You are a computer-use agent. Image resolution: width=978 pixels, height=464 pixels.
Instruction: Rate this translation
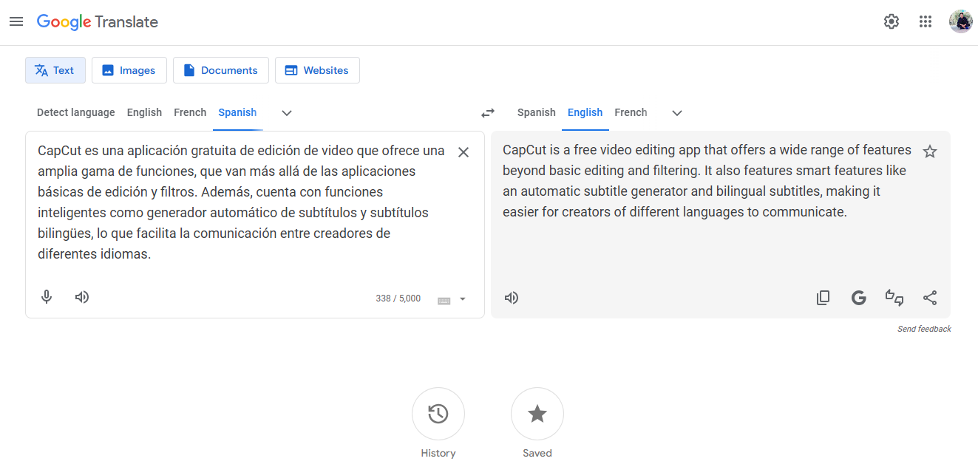tap(894, 297)
